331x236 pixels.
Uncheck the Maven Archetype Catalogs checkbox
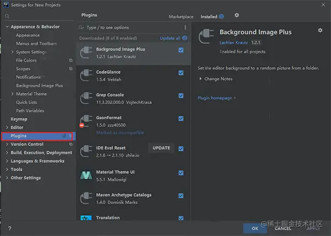pos(181,196)
